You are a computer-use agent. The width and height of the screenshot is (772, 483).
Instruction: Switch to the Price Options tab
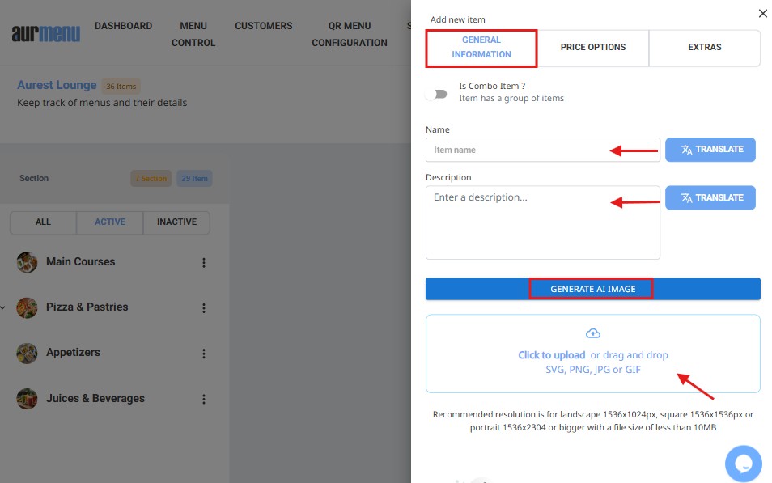[592, 48]
